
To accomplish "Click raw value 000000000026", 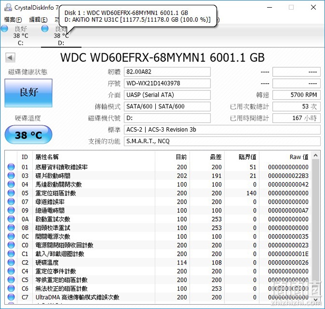I will (x=288, y=263).
